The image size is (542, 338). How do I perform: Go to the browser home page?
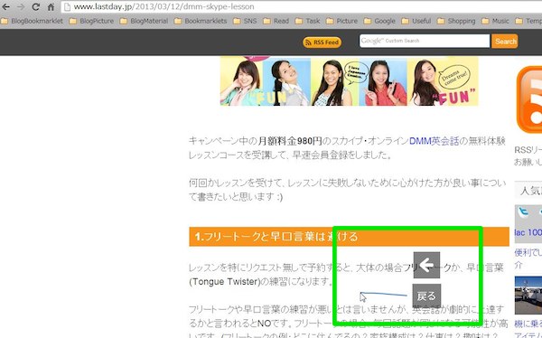click(51, 6)
